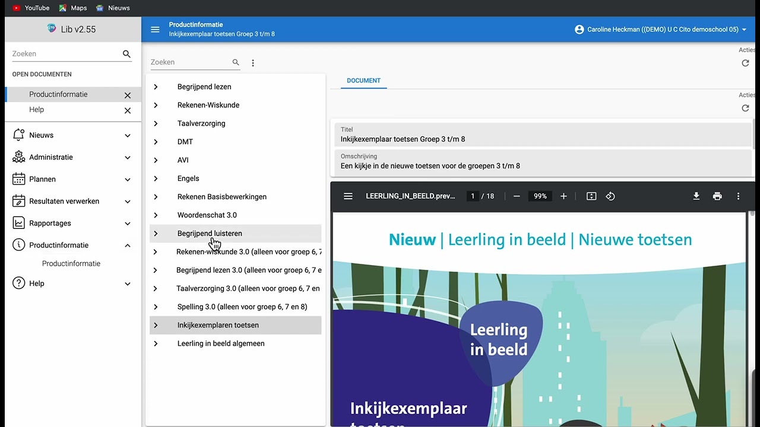Image resolution: width=760 pixels, height=427 pixels.
Task: Print the PDF document
Action: pos(717,196)
